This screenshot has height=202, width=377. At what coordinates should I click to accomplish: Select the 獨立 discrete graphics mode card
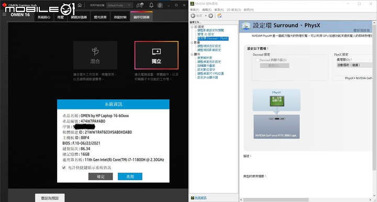(x=157, y=55)
